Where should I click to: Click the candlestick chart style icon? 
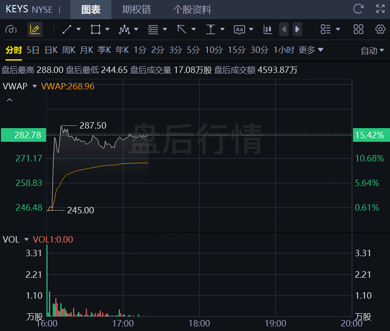point(268,29)
